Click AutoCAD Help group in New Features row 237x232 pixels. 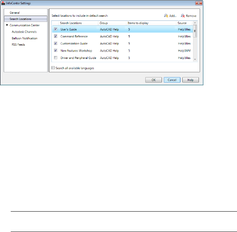[x=109, y=51]
